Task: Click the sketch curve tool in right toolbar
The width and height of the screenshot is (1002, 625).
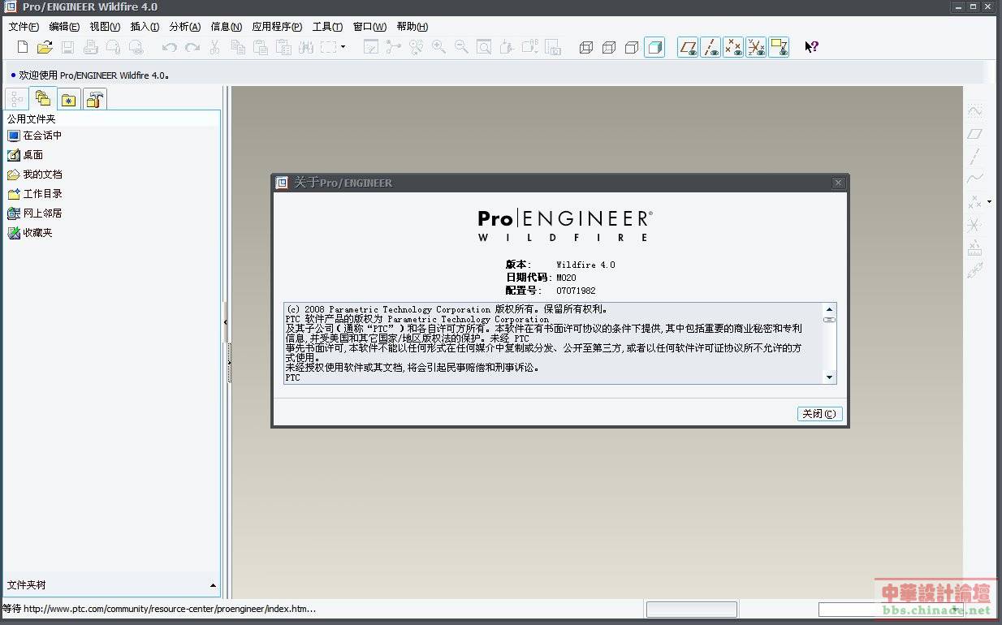Action: tap(974, 110)
